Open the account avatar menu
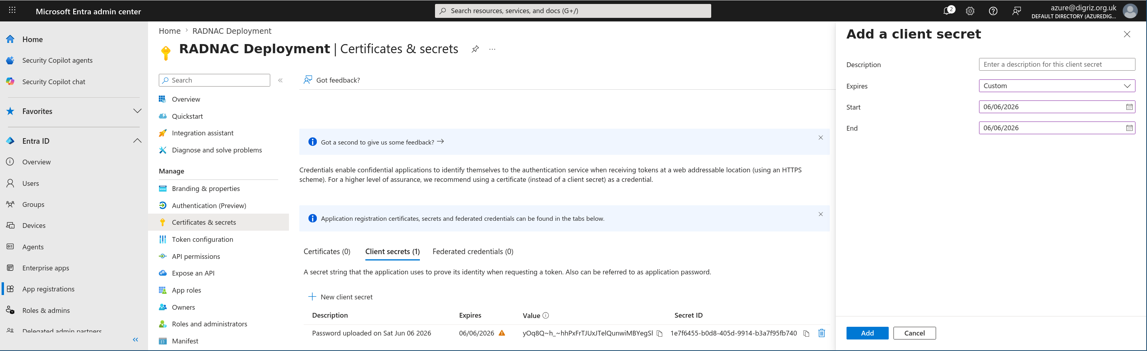Screen dimensions: 1147x351 1130,11
